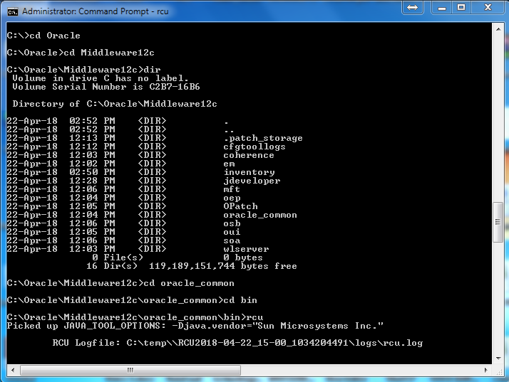Maximize the Command Prompt window
The height and width of the screenshot is (382, 509).
[461, 7]
